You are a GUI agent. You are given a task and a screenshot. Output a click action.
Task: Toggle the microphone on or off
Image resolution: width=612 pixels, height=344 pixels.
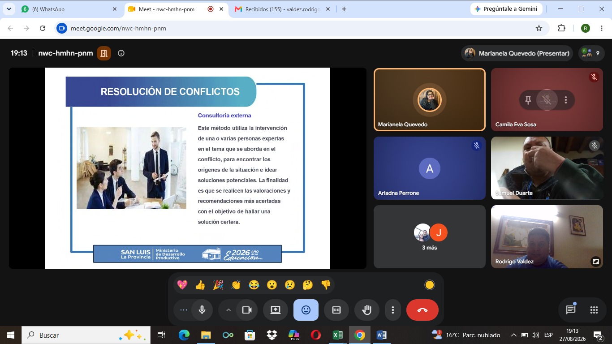(202, 310)
